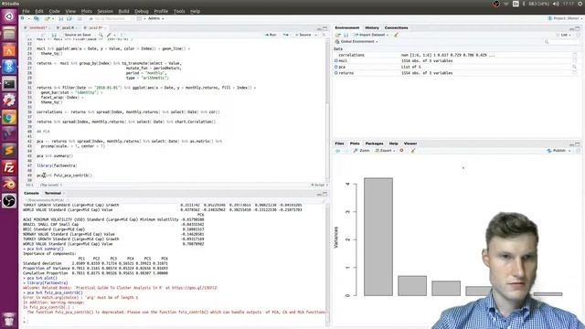
Task: Open the Export dropdown in Plots pane
Action: coord(385,151)
